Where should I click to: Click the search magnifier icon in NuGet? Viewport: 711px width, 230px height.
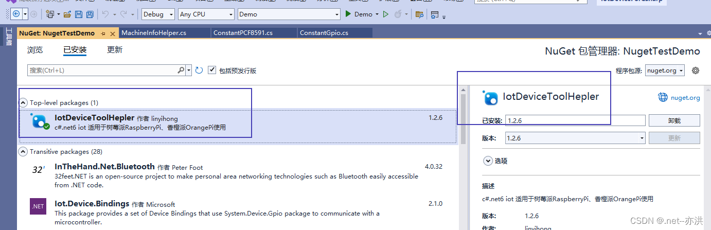pyautogui.click(x=181, y=70)
